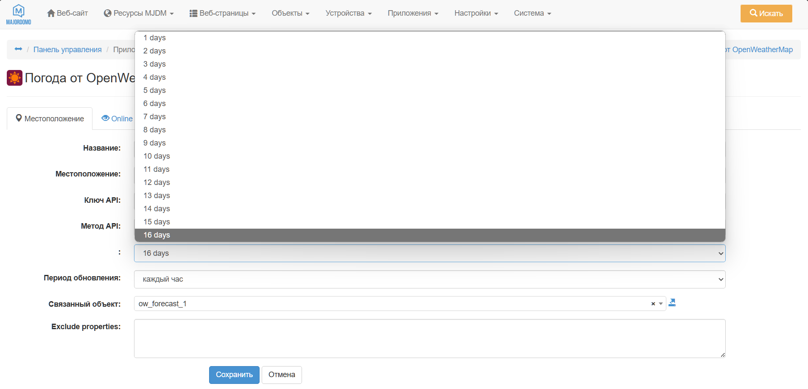Click the Exclude properties text area

(x=430, y=339)
